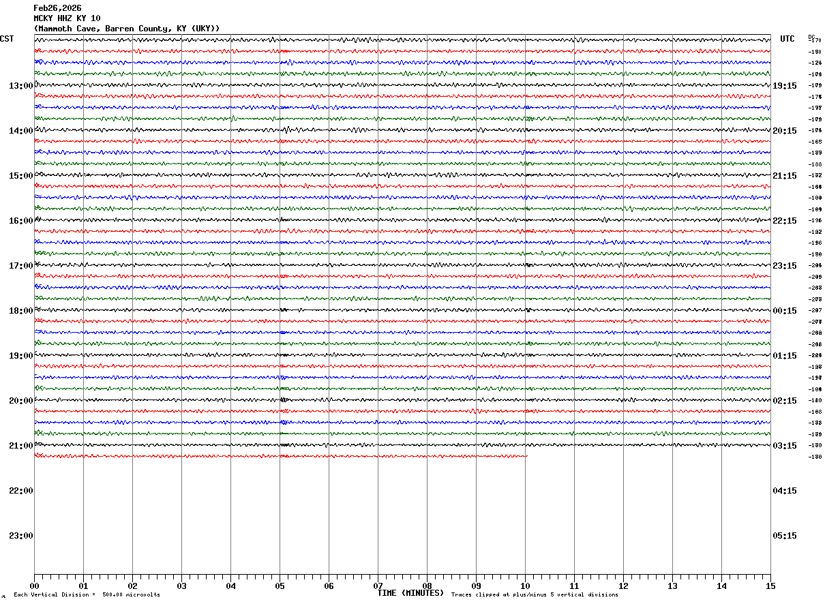Click the DC column header

tap(811, 37)
